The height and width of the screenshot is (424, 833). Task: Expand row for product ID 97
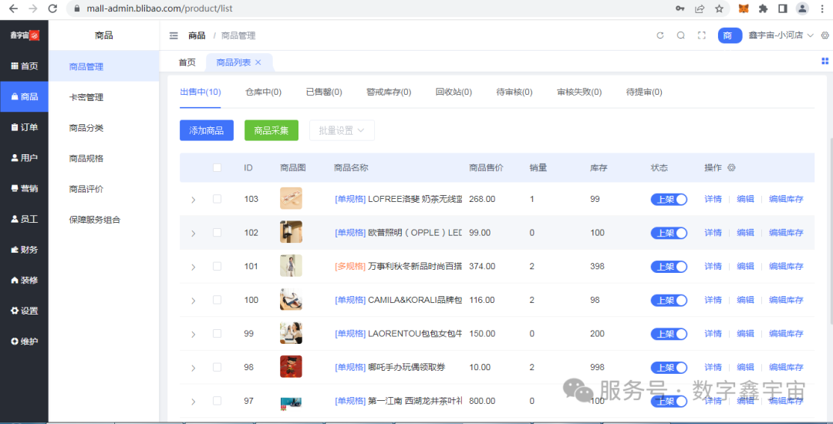coord(194,402)
